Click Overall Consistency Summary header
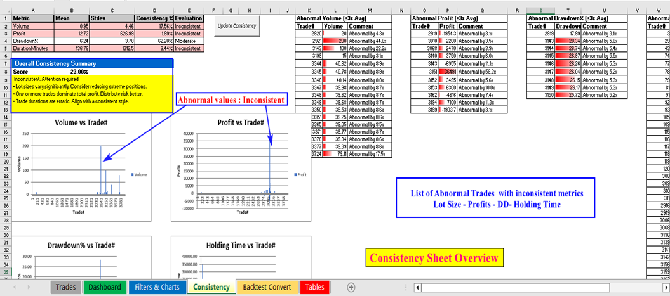Viewport: 670px width, 296px height. tap(92, 63)
